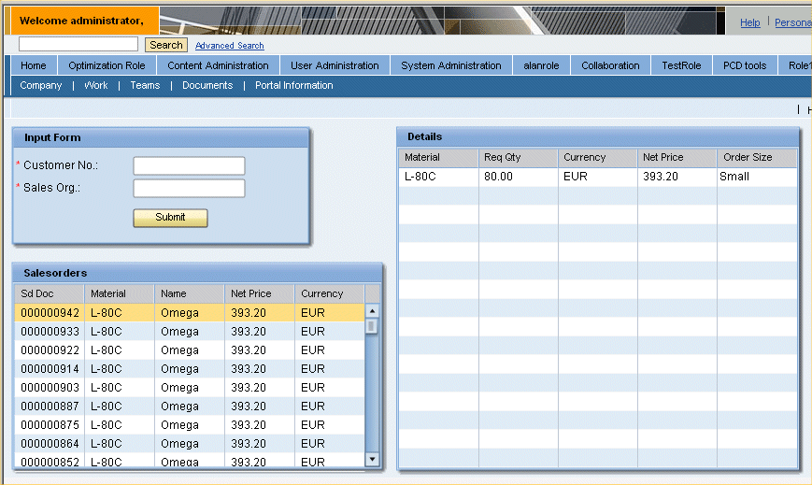Go to Content Administration tab
Viewport: 812px width, 485px height.
(218, 65)
